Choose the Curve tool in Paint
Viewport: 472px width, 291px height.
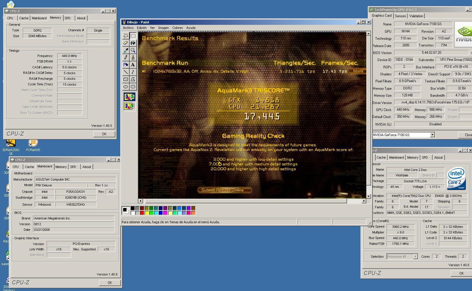coord(133,72)
